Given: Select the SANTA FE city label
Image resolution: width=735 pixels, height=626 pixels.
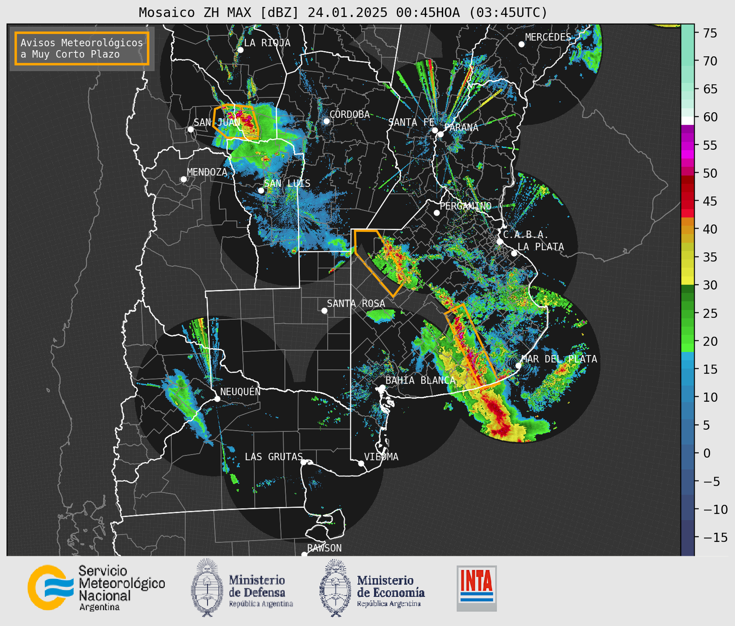Looking at the screenshot, I should click(x=411, y=122).
